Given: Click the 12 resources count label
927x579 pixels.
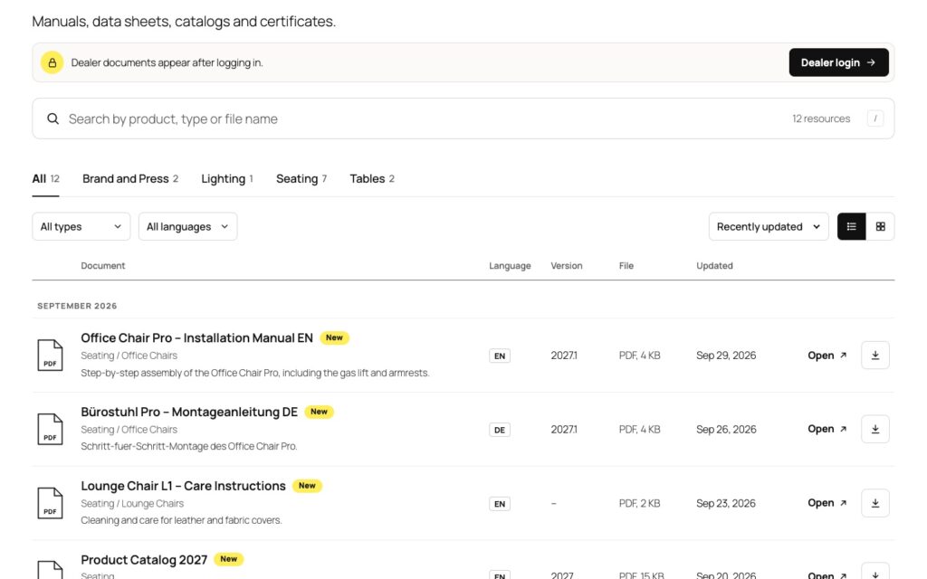Looking at the screenshot, I should click(821, 119).
